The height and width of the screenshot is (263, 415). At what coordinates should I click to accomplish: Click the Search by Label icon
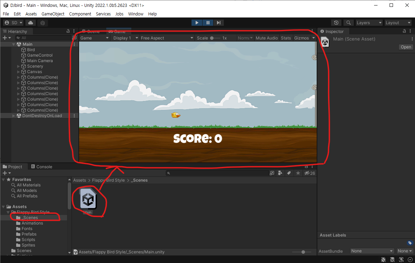[289, 173]
